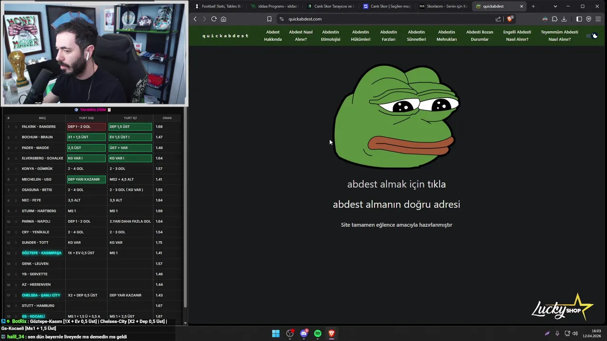Open the Abdestin Farzları menu item

click(388, 36)
